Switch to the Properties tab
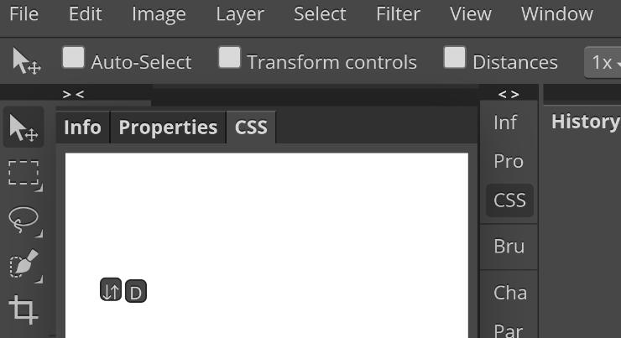The image size is (621, 338). 168,127
